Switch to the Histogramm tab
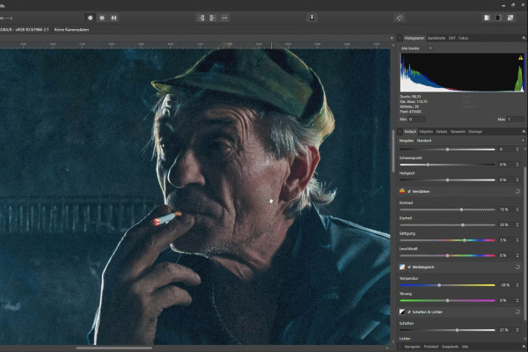 (414, 38)
